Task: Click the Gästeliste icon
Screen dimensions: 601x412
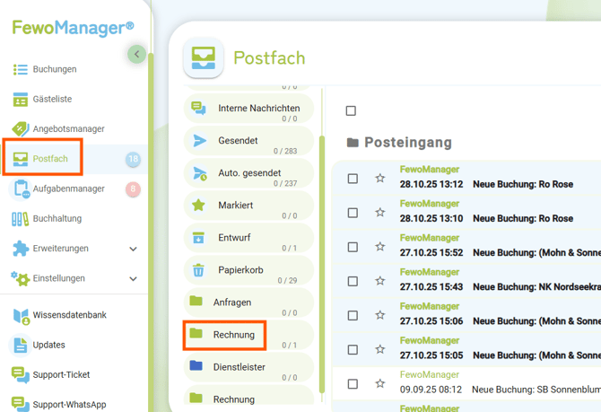Action: pyautogui.click(x=21, y=100)
